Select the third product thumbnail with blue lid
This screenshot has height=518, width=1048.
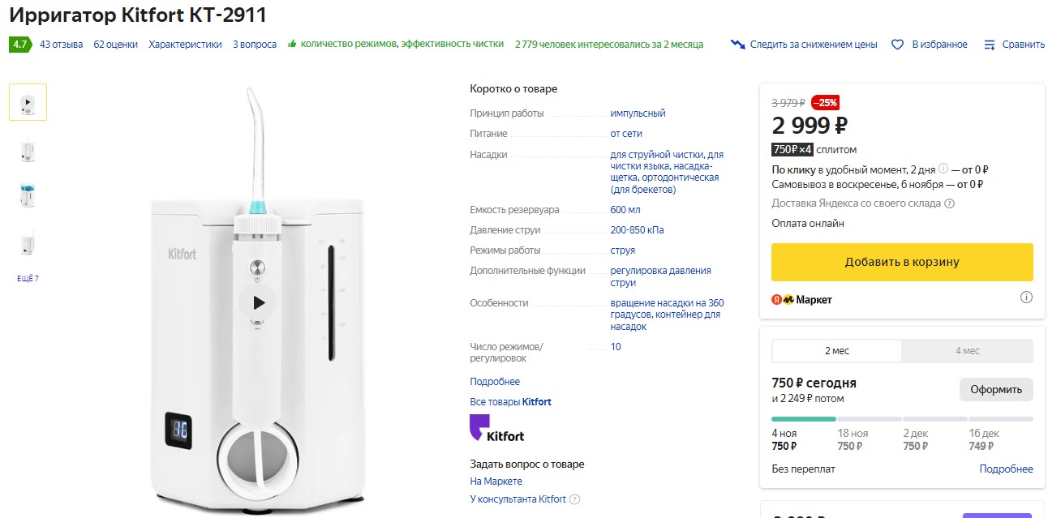pyautogui.click(x=28, y=196)
